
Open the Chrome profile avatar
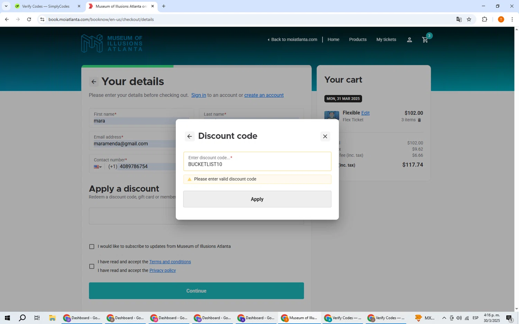[x=501, y=19]
